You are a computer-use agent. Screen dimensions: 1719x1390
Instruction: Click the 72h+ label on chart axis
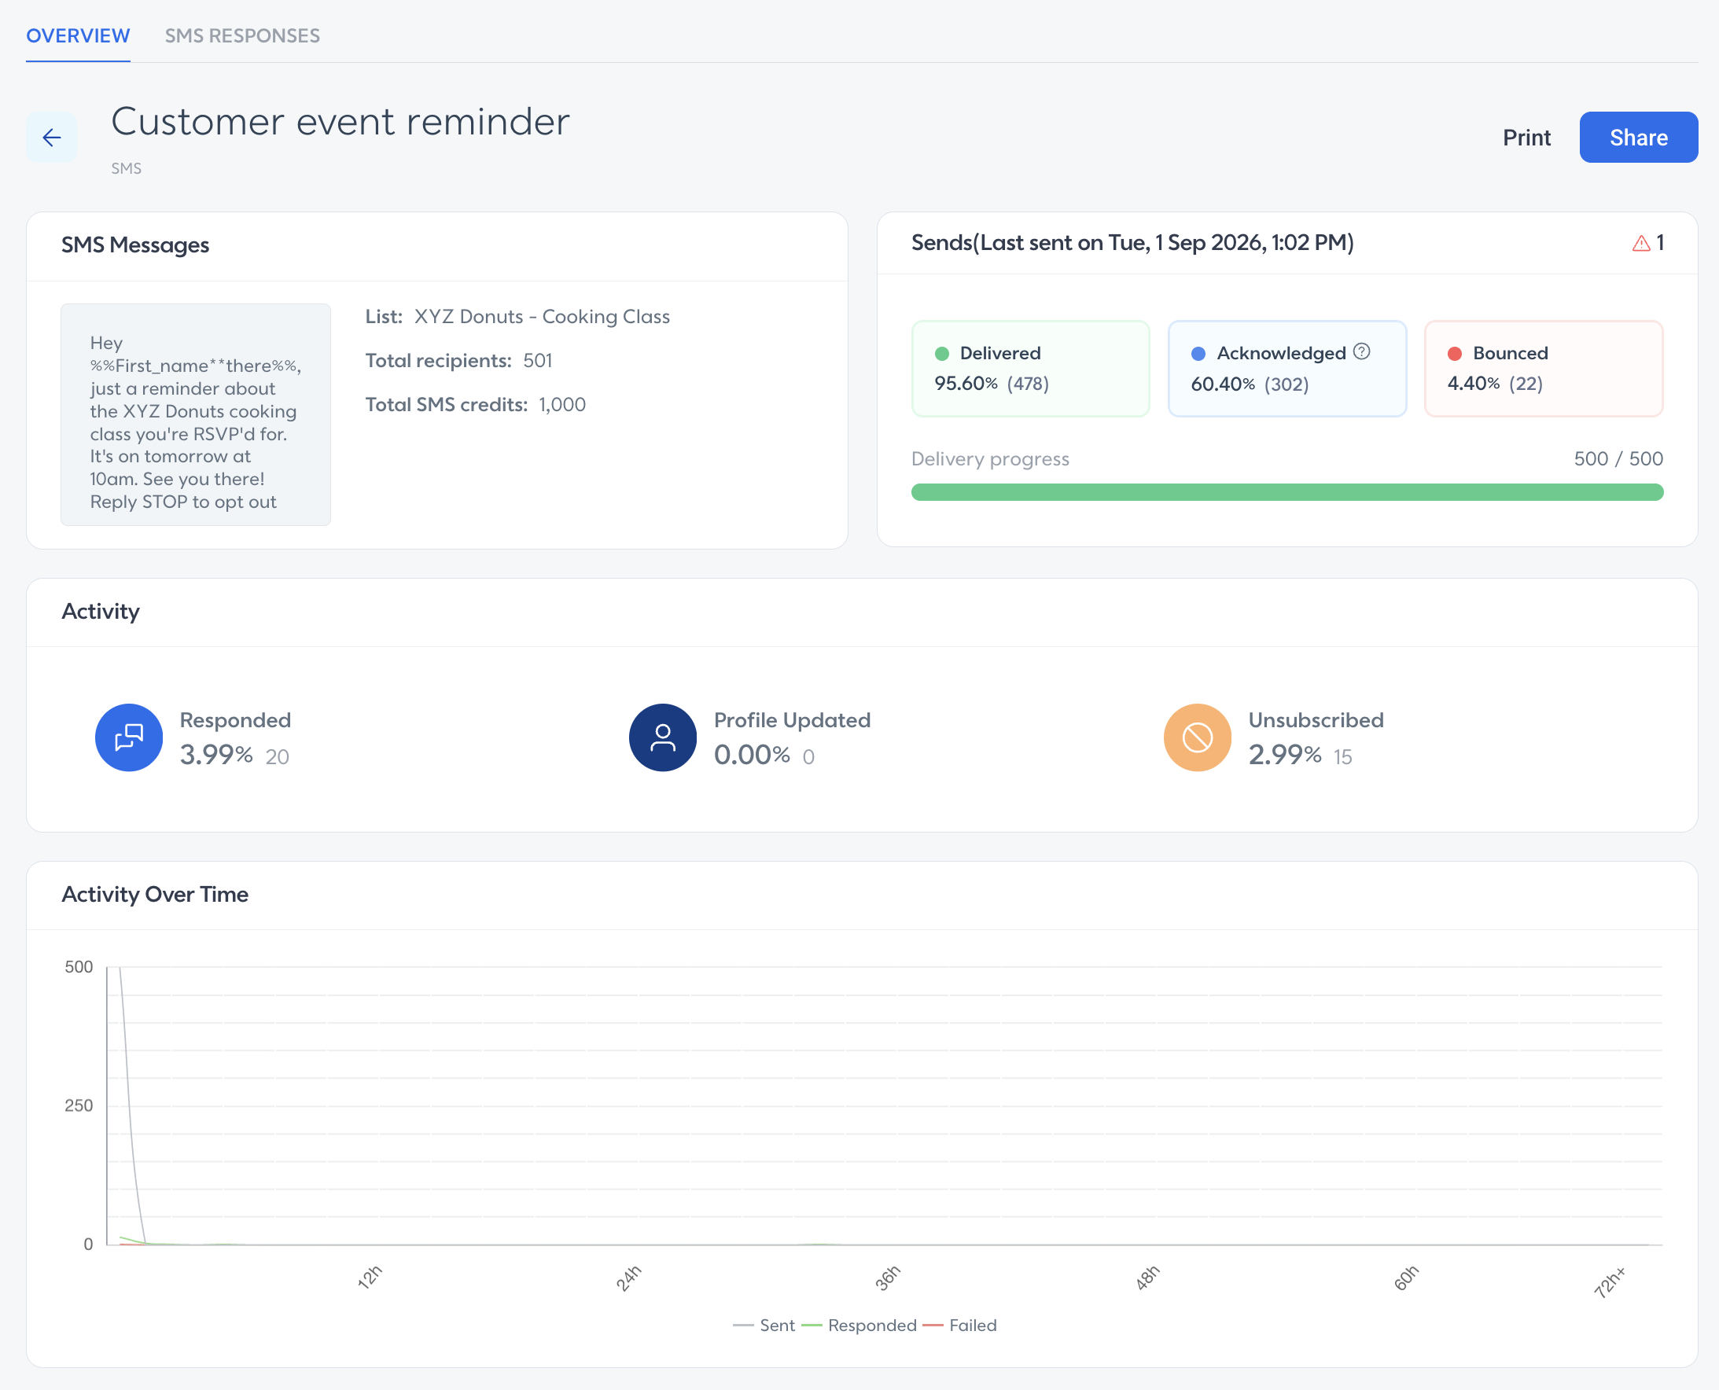pyautogui.click(x=1610, y=1282)
